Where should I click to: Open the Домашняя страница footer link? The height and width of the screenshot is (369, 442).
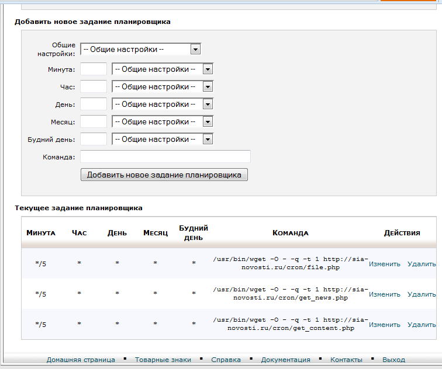pyautogui.click(x=81, y=360)
